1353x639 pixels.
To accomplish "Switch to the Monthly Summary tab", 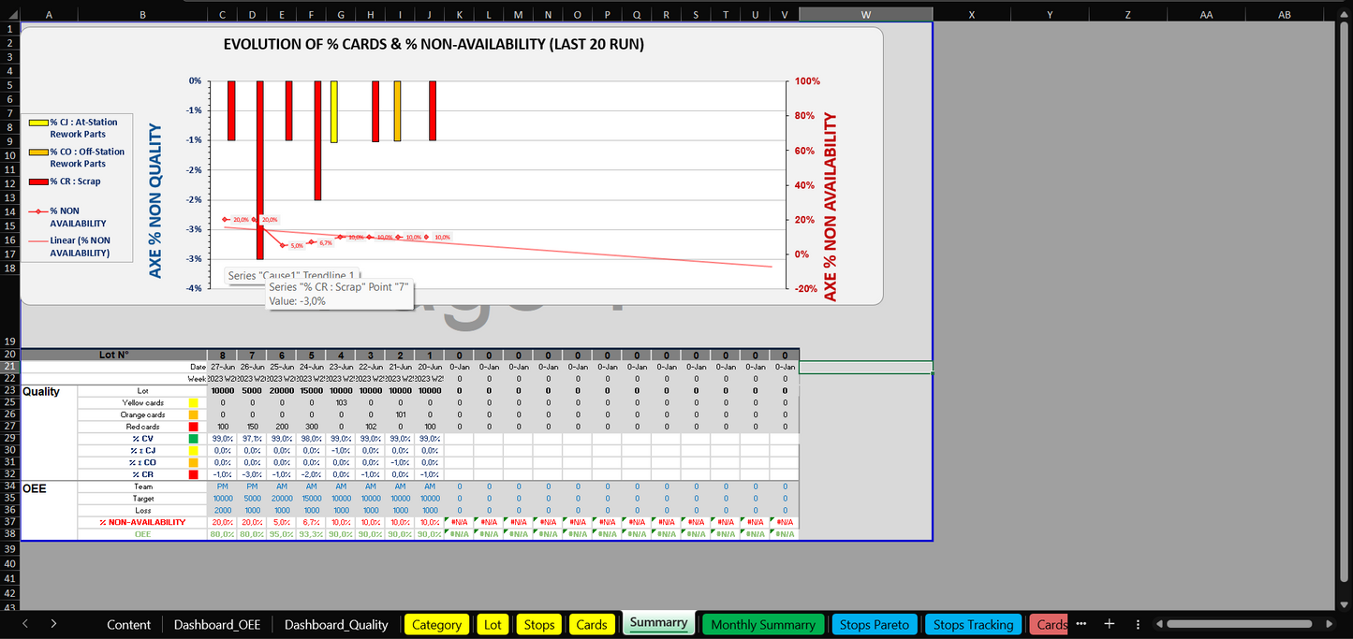I will (762, 625).
